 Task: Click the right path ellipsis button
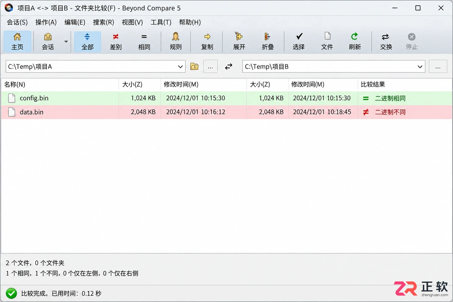pos(438,66)
